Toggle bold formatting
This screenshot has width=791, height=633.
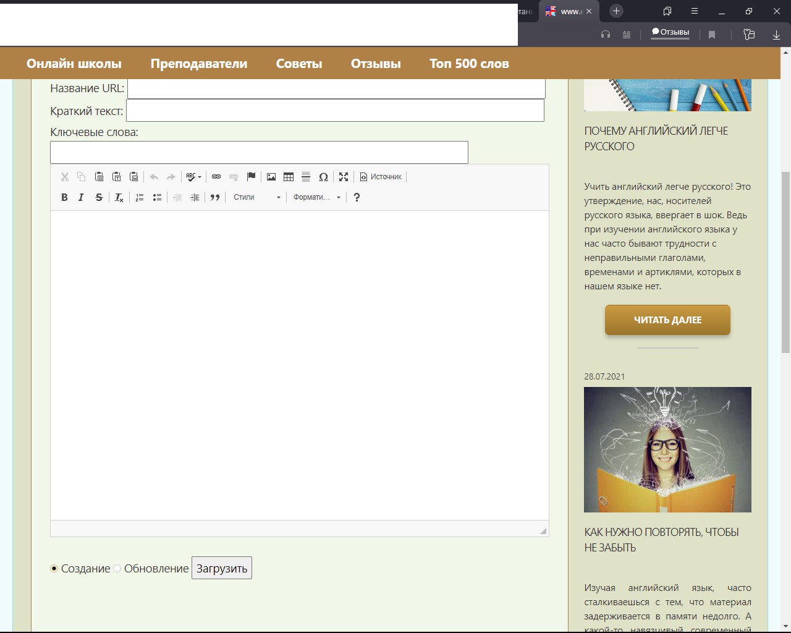click(x=64, y=197)
